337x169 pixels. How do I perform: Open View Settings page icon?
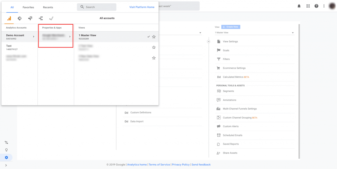[x=218, y=41]
